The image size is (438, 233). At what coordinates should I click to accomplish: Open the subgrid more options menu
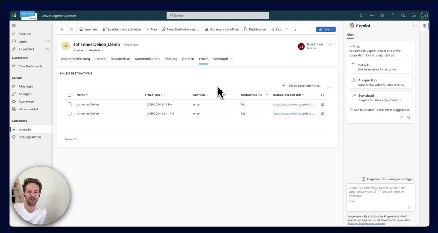pyautogui.click(x=329, y=86)
